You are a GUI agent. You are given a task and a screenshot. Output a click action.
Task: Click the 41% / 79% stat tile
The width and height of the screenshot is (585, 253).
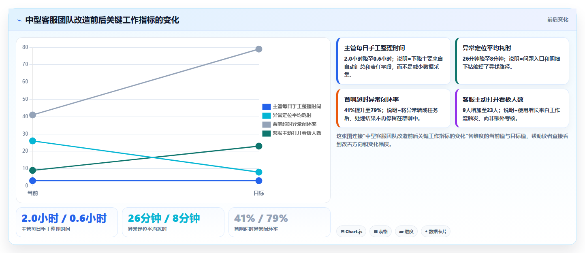coord(280,222)
